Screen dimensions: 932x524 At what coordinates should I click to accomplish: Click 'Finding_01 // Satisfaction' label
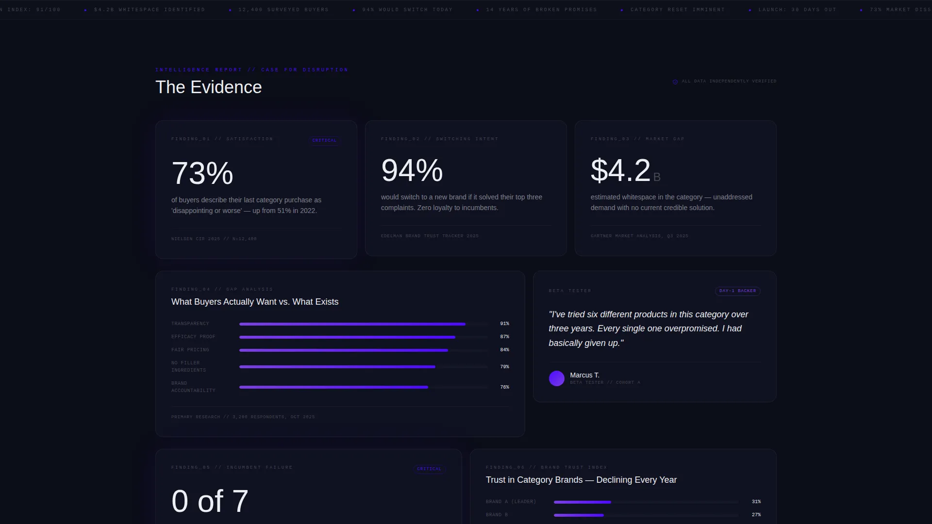(x=222, y=139)
